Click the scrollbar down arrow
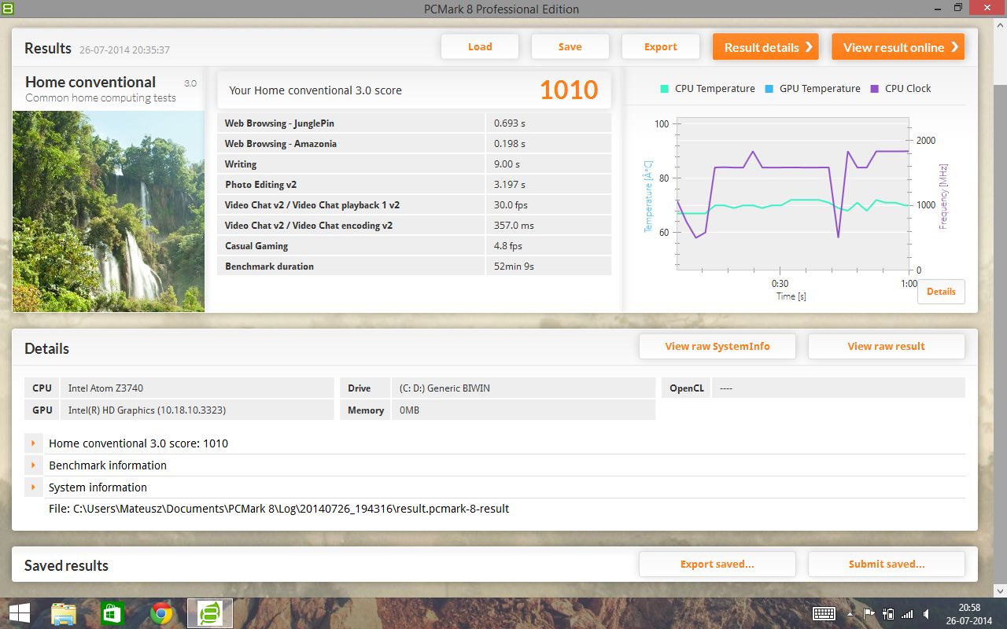 (x=1001, y=590)
